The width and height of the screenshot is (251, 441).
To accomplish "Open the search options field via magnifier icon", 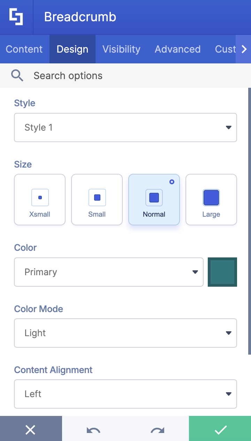I will 17,75.
